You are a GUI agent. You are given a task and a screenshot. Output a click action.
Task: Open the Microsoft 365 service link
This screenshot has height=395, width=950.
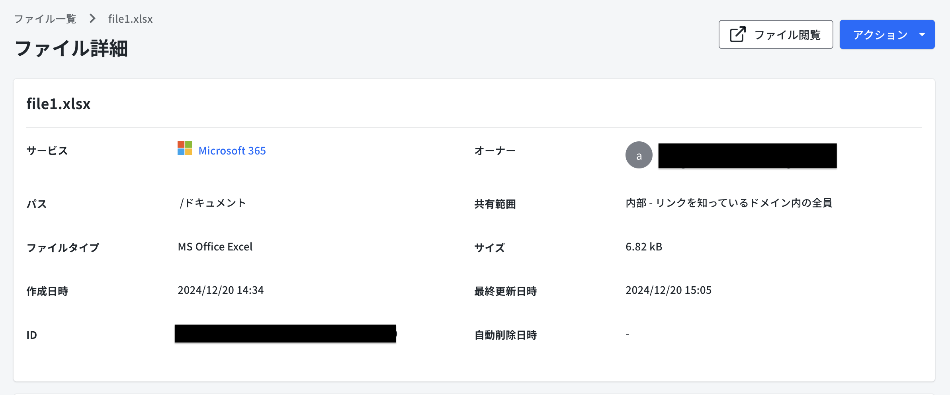tap(232, 151)
